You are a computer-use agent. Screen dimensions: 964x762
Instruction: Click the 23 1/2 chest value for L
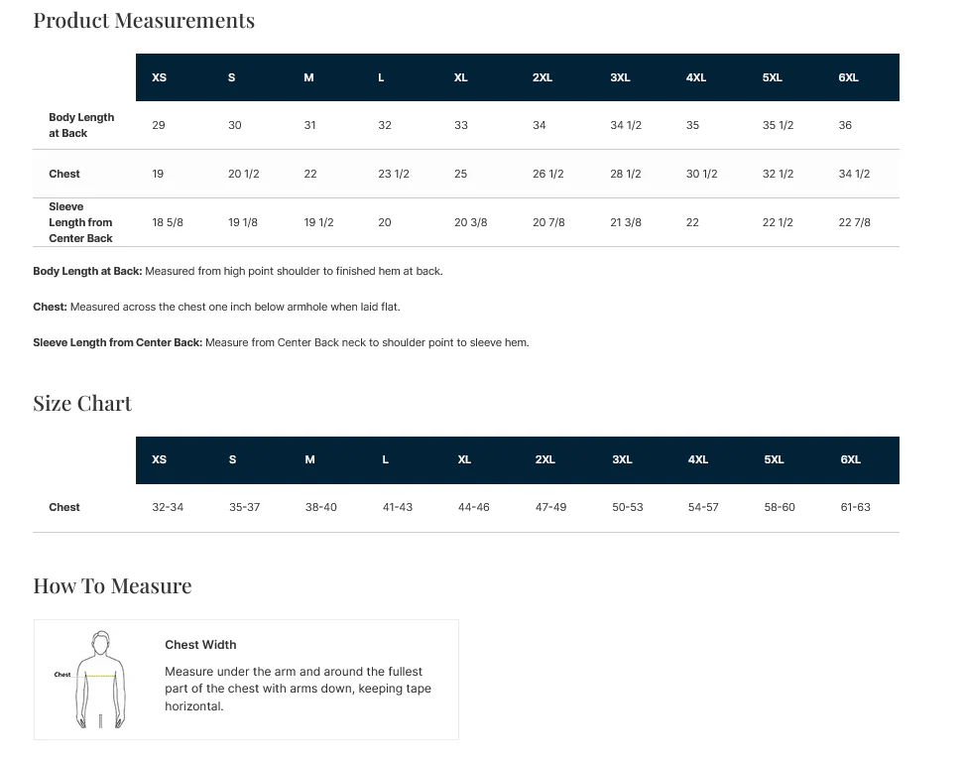pos(394,174)
